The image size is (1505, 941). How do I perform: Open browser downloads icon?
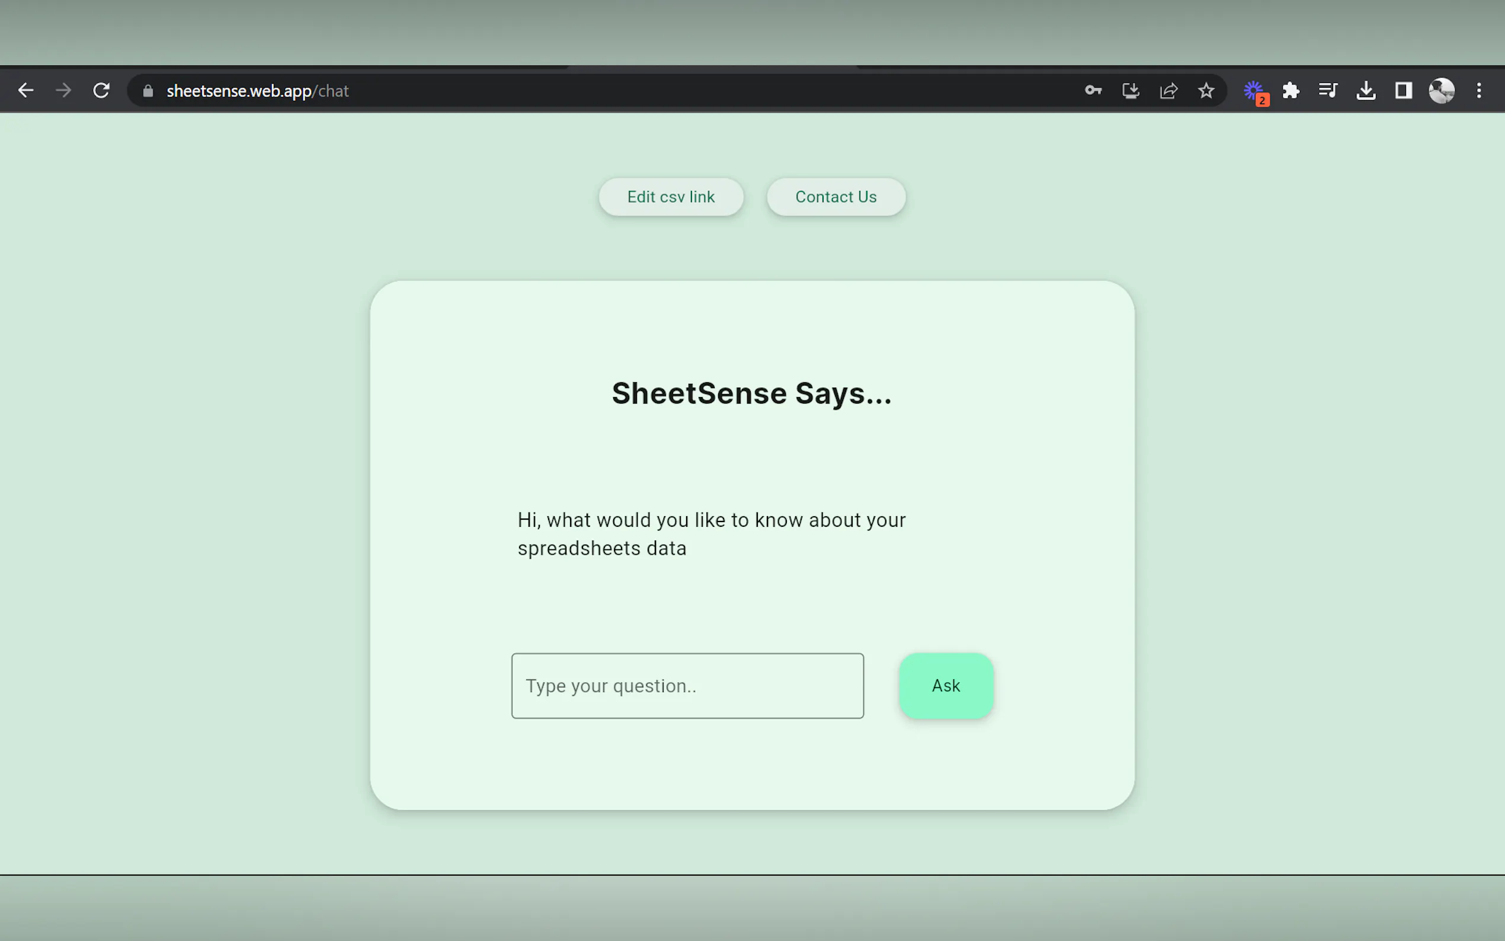[x=1366, y=91]
